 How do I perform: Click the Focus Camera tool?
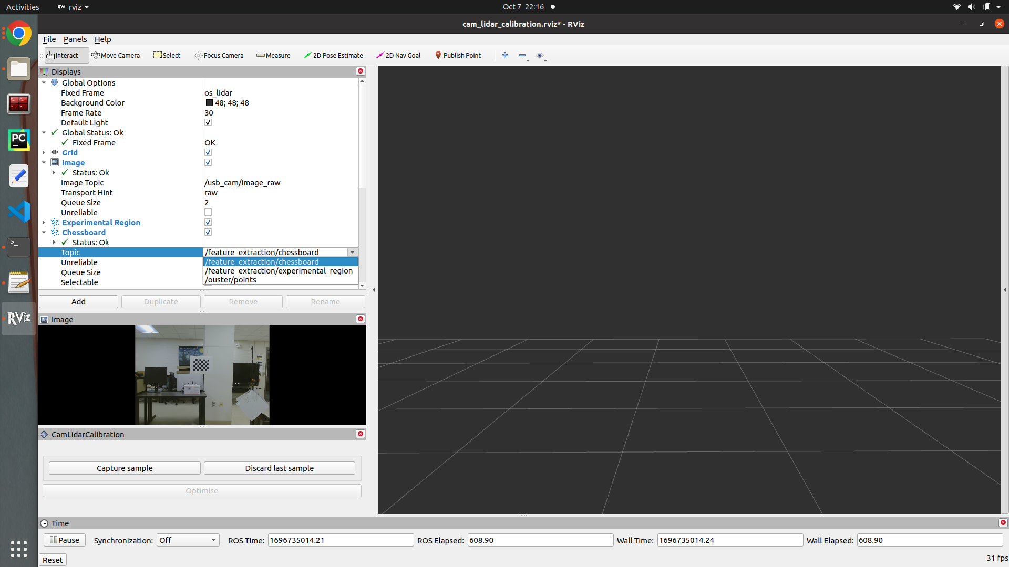click(x=219, y=55)
